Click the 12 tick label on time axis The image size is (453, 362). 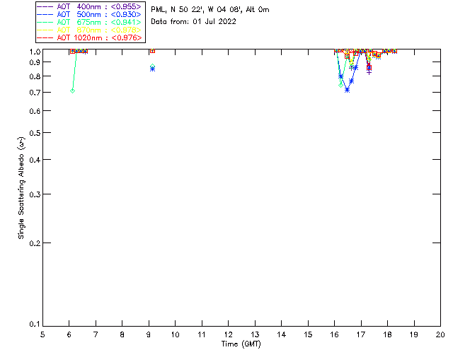(228, 334)
